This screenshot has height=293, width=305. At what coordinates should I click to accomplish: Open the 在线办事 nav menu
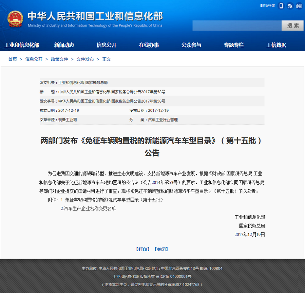[149, 45]
